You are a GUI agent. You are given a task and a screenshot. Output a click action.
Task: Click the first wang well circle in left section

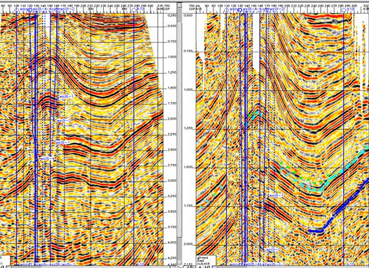(16, 10)
